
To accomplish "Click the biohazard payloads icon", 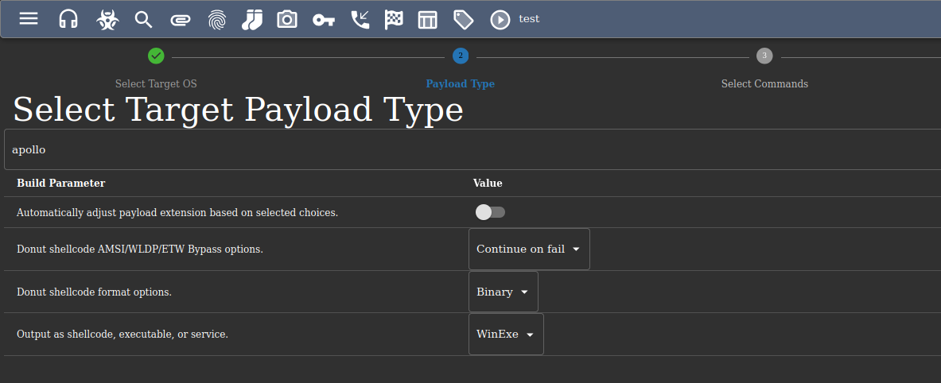I will [107, 20].
